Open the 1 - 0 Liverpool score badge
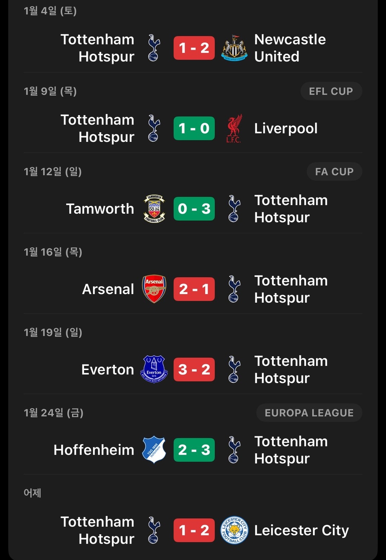 194,128
